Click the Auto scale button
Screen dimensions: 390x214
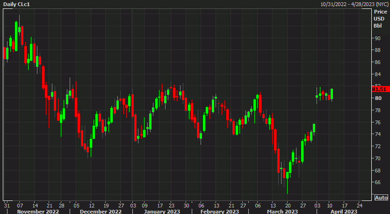pos(381,198)
